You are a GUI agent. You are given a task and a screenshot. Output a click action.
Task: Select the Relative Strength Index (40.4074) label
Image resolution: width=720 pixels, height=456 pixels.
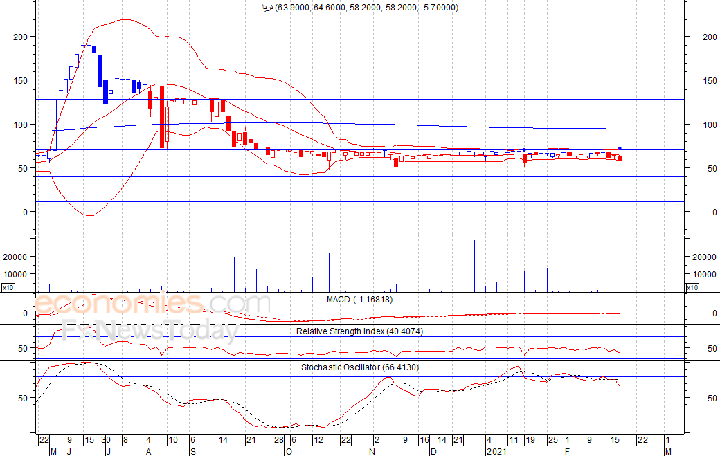click(360, 331)
